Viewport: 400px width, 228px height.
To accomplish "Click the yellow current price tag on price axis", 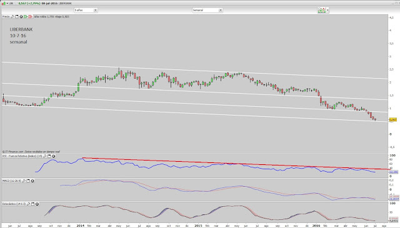I will click(x=393, y=119).
